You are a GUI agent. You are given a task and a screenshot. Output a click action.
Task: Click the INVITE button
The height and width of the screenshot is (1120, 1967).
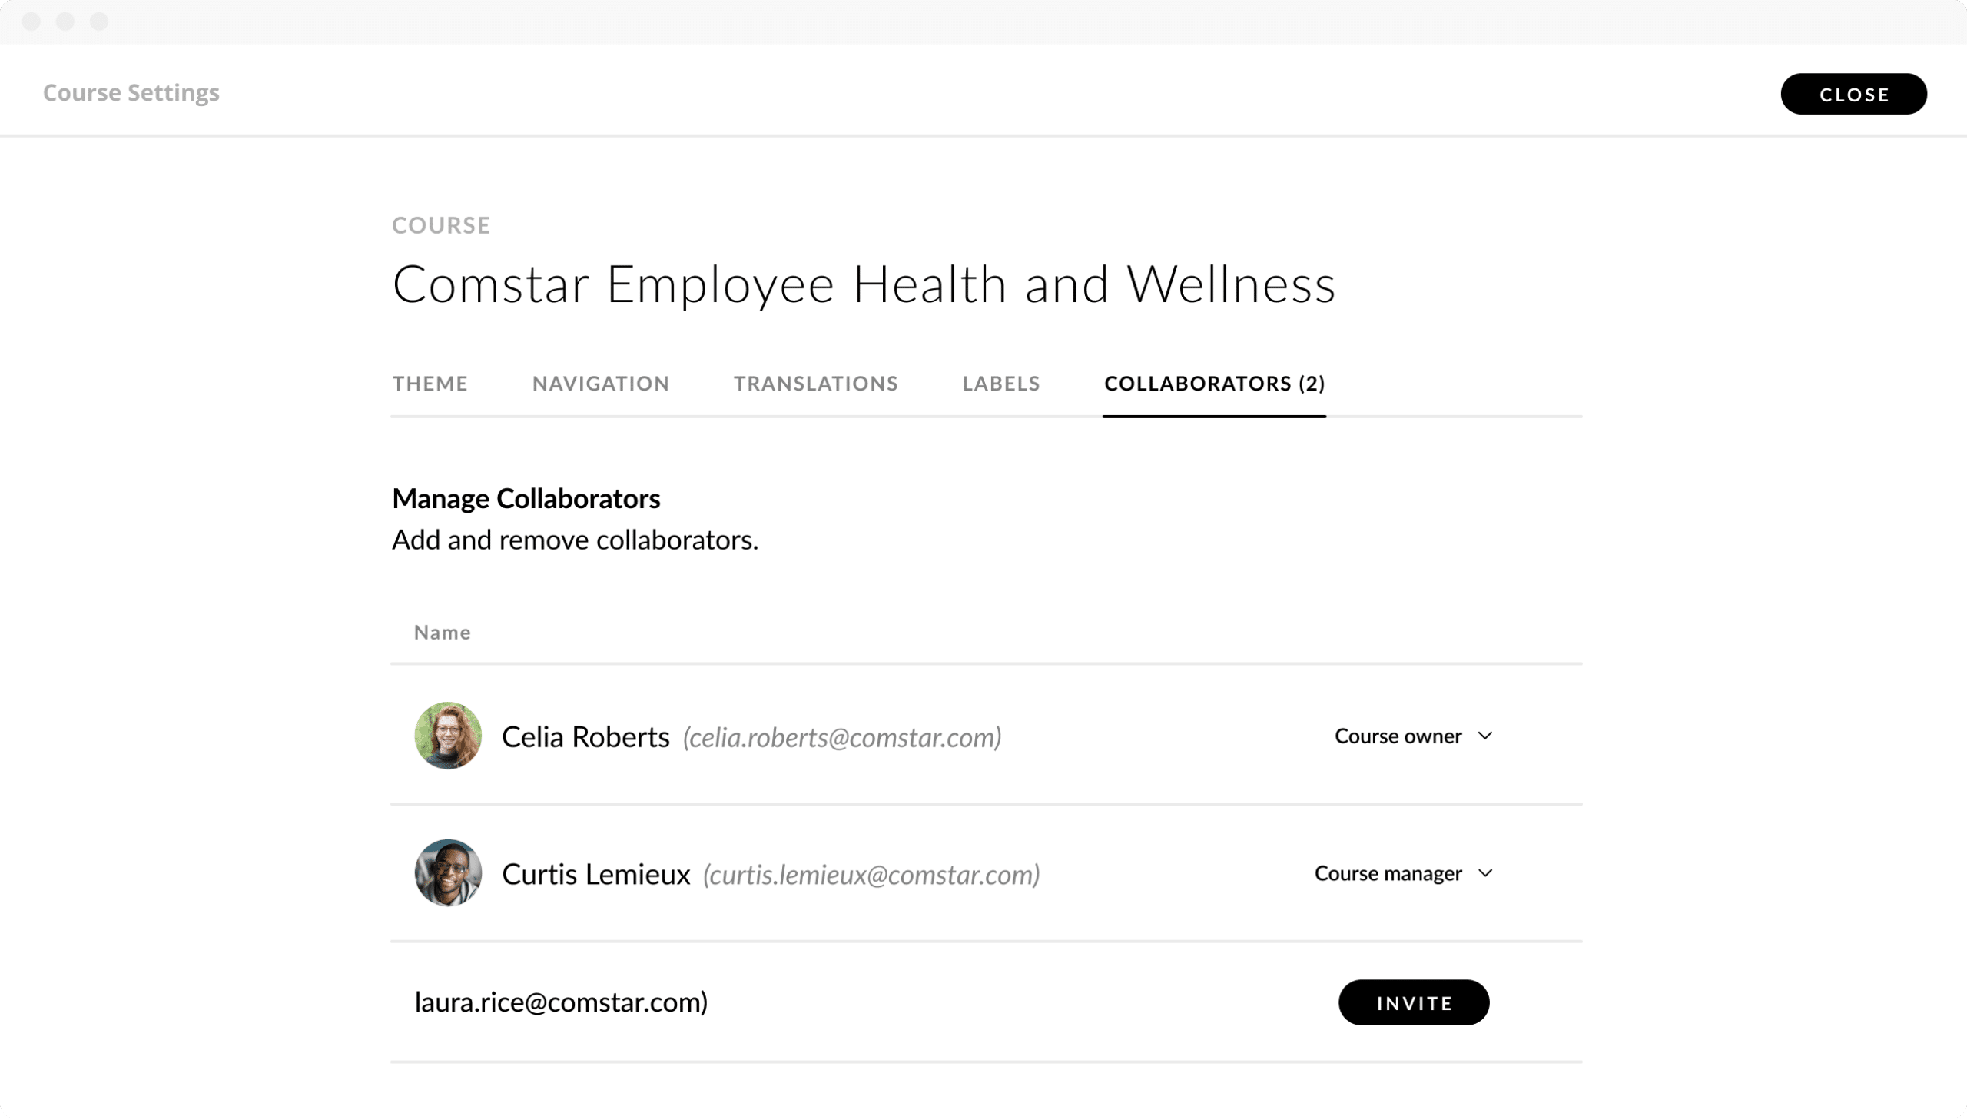coord(1414,1002)
